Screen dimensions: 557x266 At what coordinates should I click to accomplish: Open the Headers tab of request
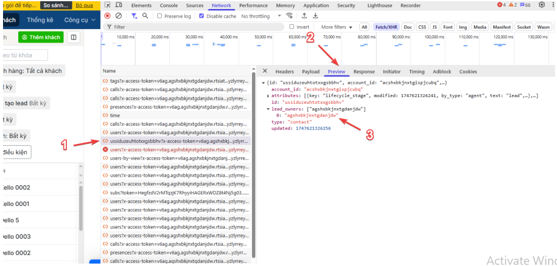[284, 72]
